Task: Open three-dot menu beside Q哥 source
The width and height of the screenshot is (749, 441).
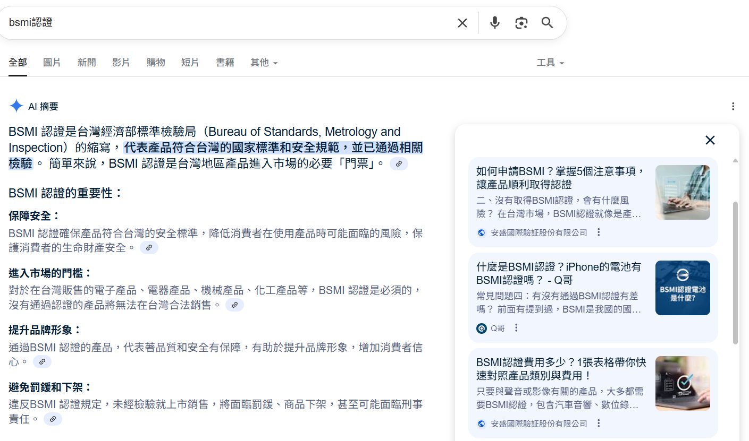Action: point(516,328)
